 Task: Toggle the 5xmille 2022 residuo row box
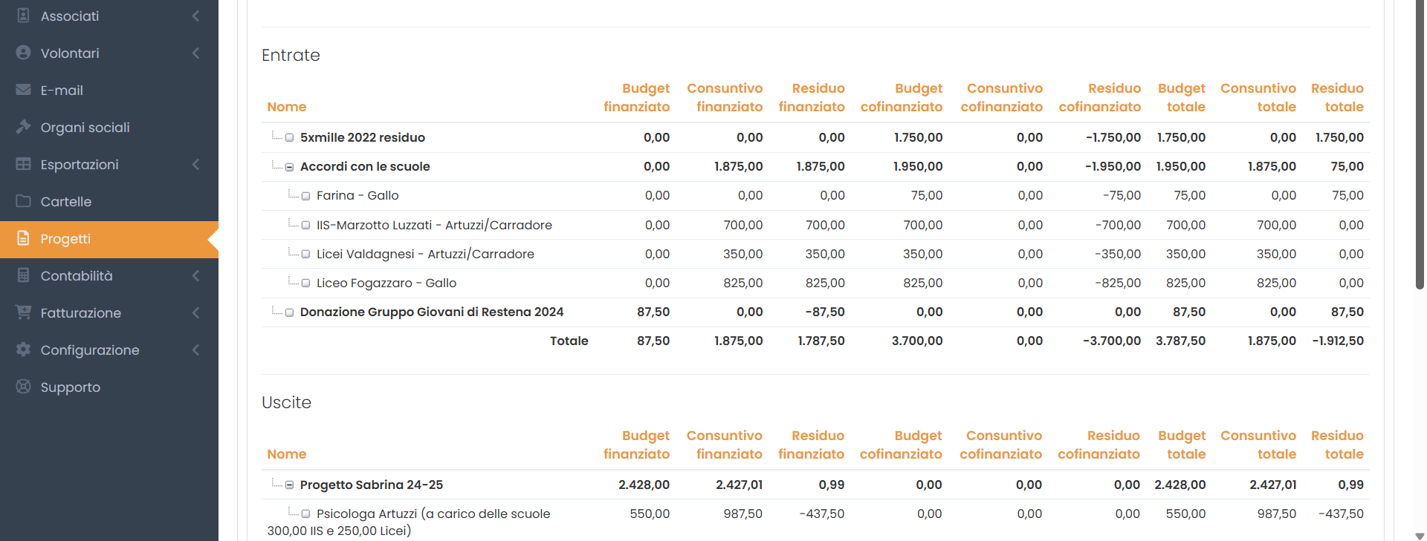click(x=289, y=138)
